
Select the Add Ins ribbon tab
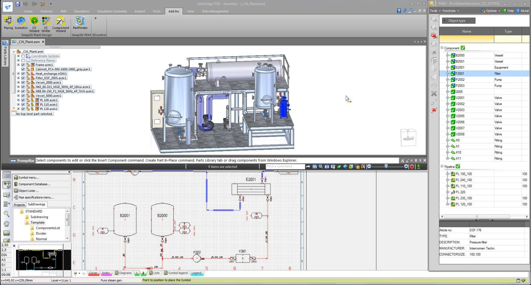point(173,11)
